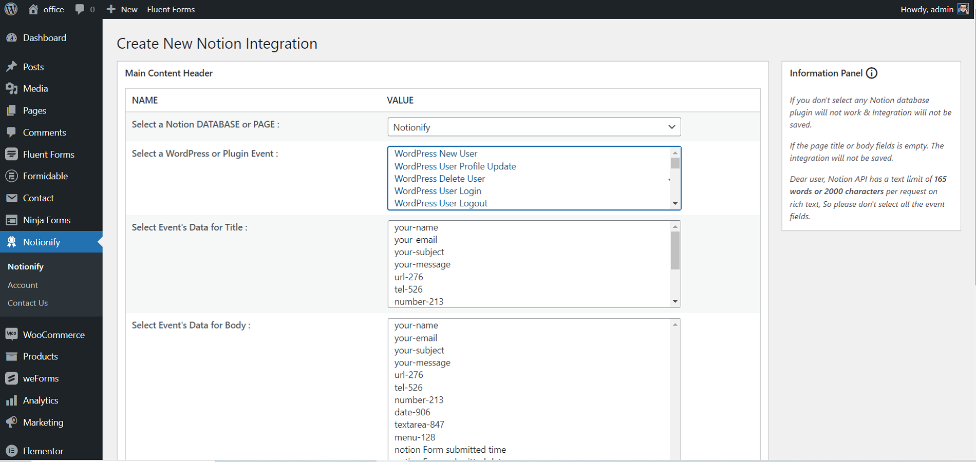Image resolution: width=976 pixels, height=462 pixels.
Task: Click the Comments icon in sidebar
Action: click(11, 132)
